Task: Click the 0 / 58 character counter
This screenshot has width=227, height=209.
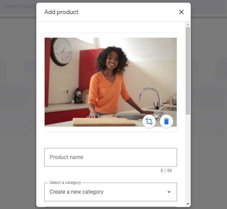Action: click(x=166, y=171)
